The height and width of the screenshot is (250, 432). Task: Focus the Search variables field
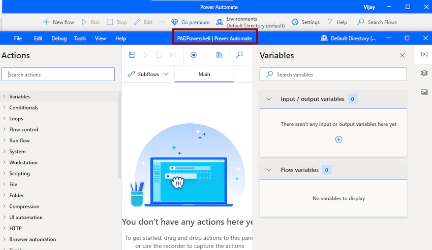(333, 74)
